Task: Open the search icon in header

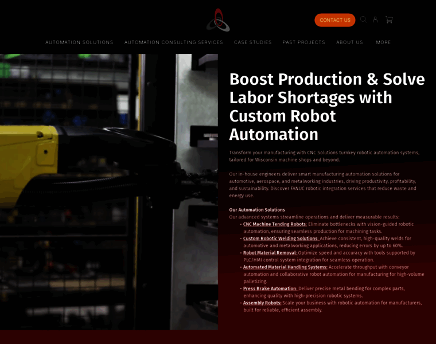Action: tap(363, 19)
